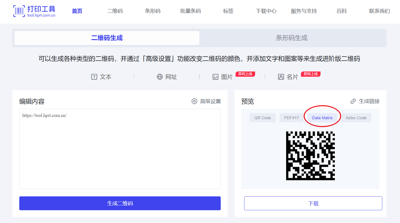Click the tool.hprt.com.cn text under the logo
400x223 pixels.
click(41, 15)
